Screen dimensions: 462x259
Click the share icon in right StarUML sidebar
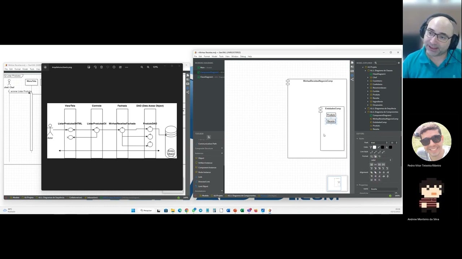click(x=352, y=79)
